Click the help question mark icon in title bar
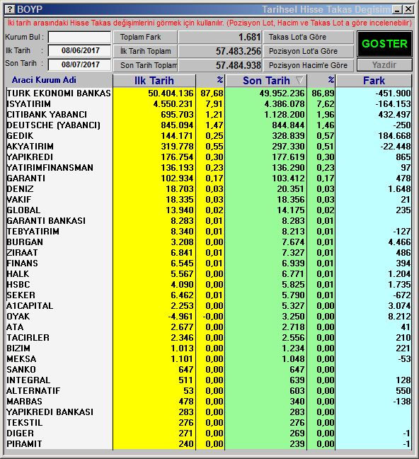 click(x=10, y=9)
